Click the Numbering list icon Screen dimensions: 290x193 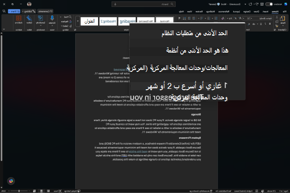208,18
